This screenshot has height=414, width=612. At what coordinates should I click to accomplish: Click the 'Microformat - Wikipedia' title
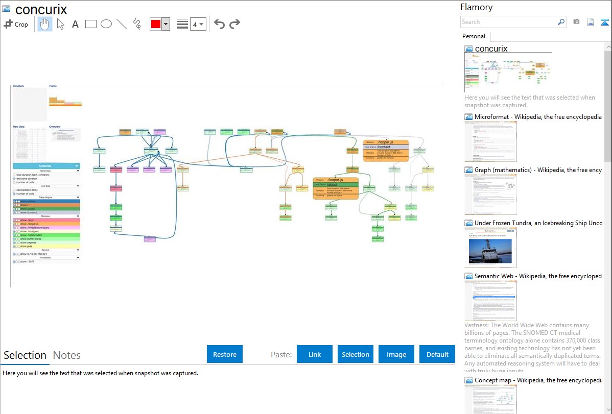538,117
